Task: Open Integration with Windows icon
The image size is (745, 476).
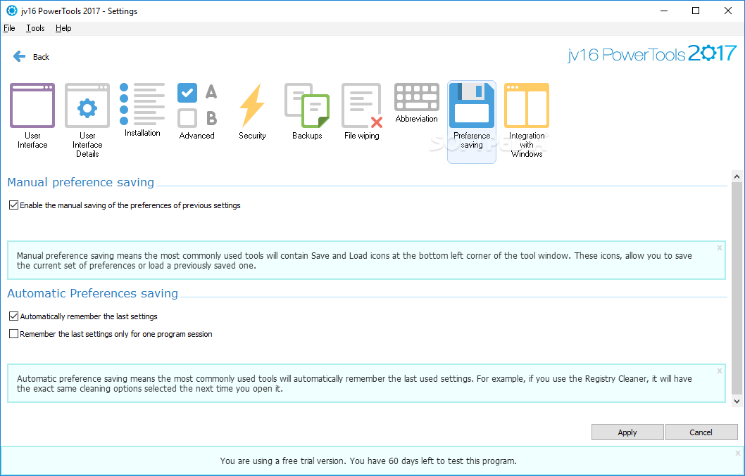Action: [x=527, y=106]
